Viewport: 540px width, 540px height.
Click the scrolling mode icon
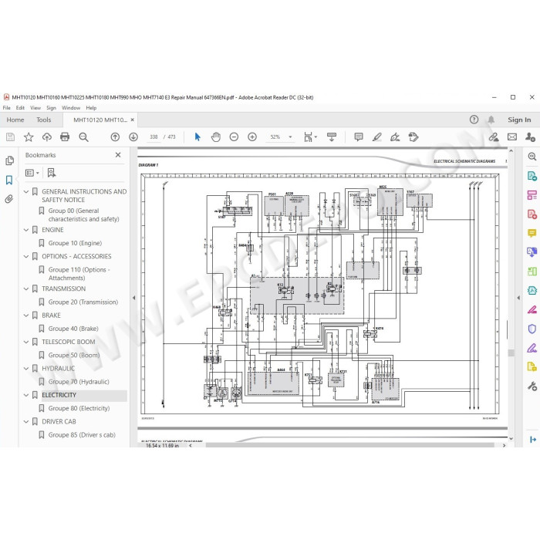[332, 137]
